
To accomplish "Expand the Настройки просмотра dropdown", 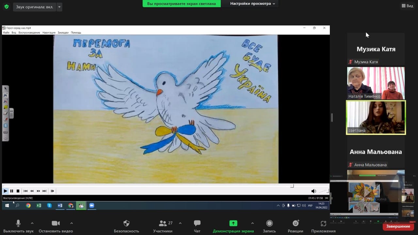I will coord(252,4).
